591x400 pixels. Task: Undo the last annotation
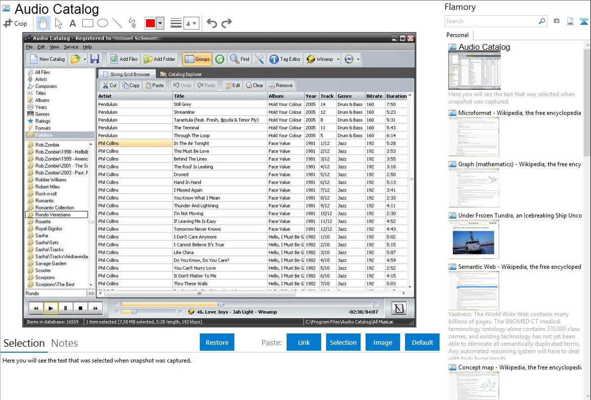pos(212,23)
